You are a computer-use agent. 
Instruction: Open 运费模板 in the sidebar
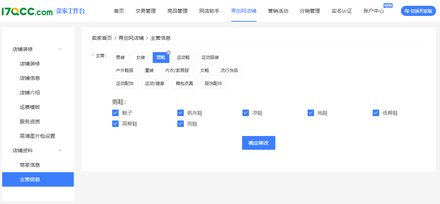click(30, 107)
